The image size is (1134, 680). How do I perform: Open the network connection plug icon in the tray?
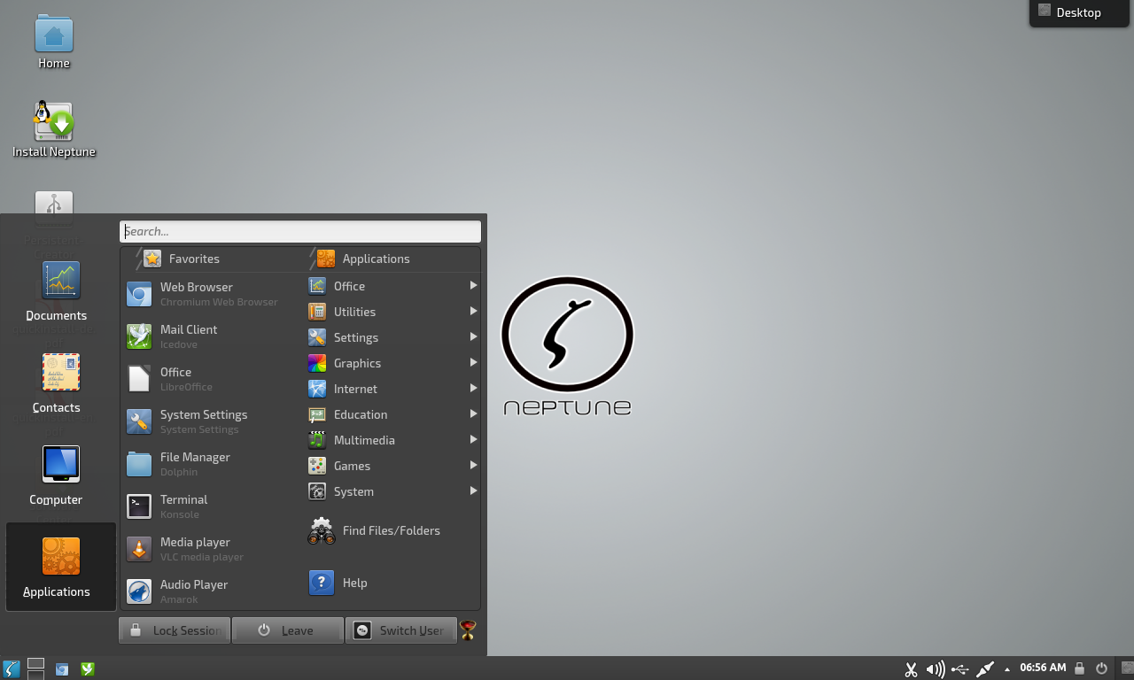[984, 669]
